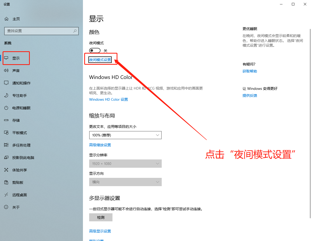Open the 高级显示设置 link
The height and width of the screenshot is (241, 311).
tap(100, 231)
